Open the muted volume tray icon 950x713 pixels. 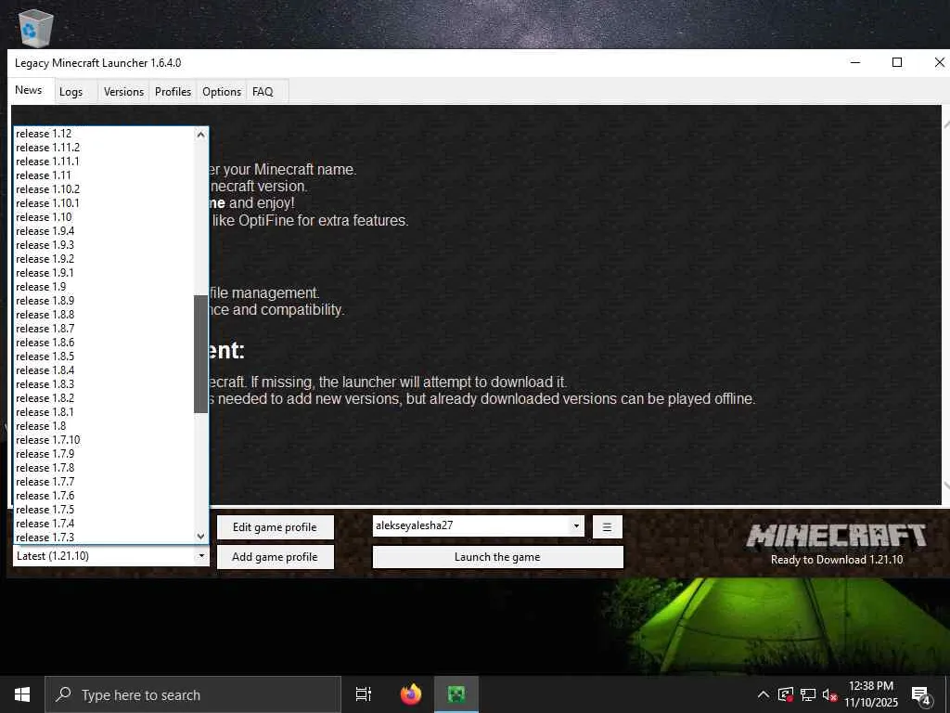830,694
